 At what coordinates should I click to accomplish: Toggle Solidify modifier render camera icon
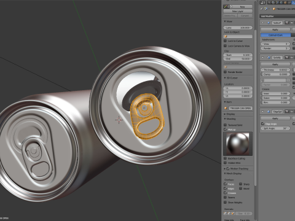[287, 58]
